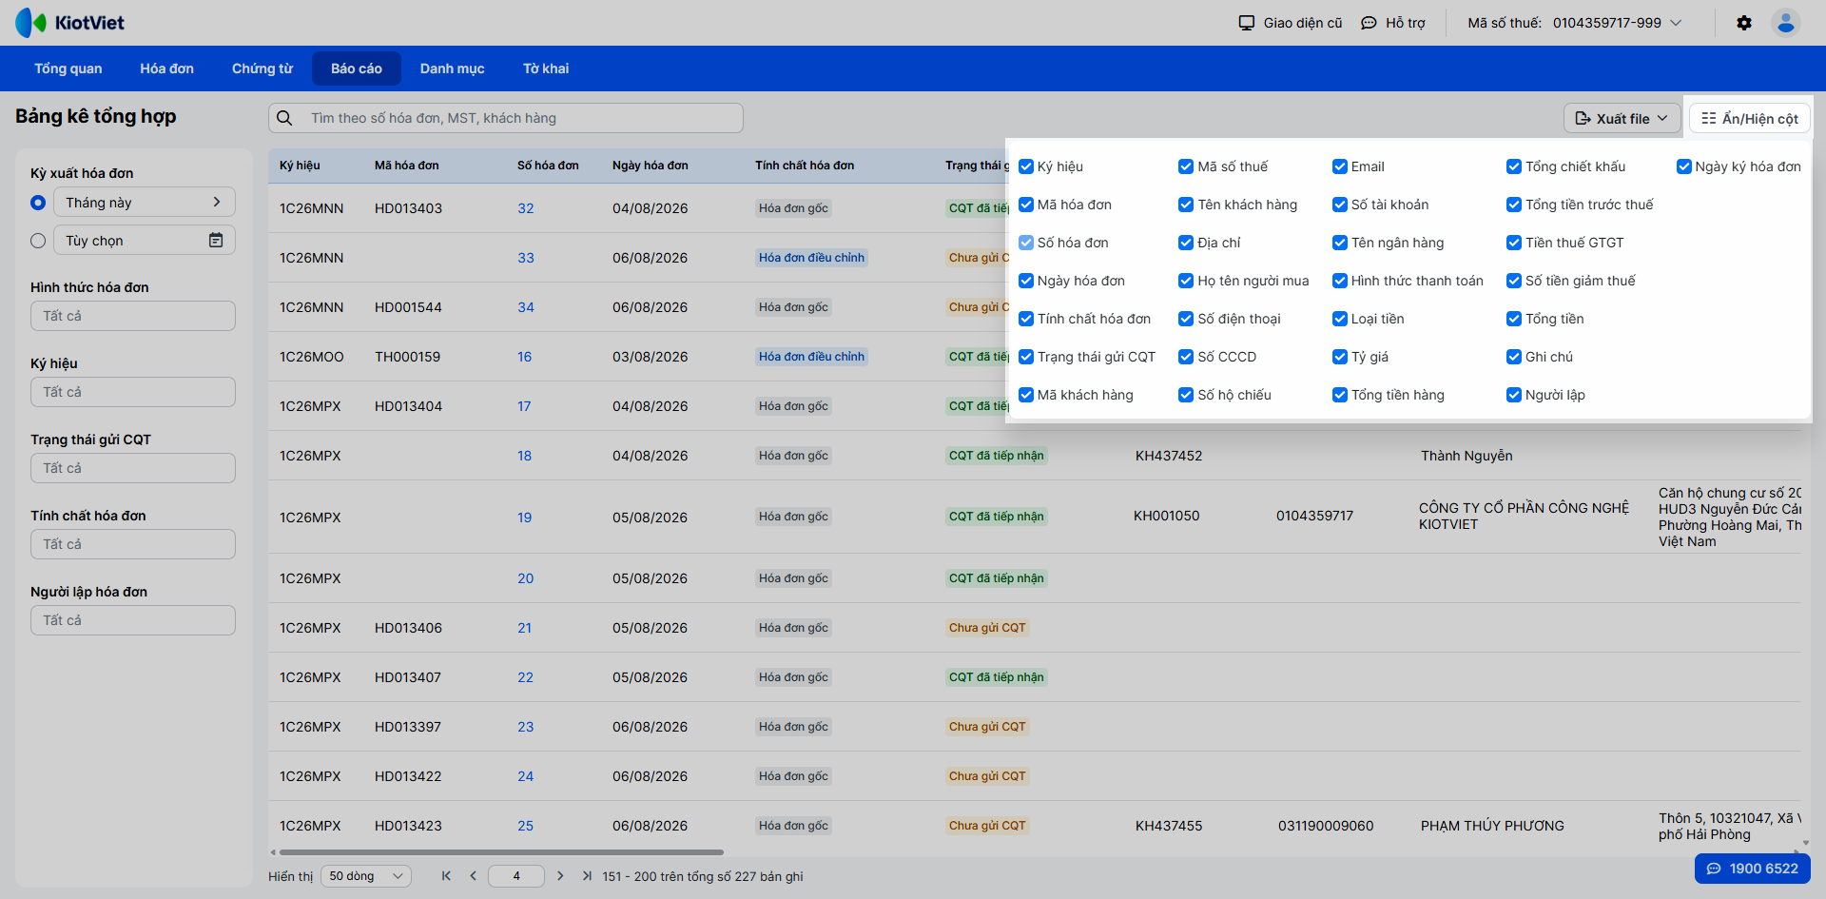Image resolution: width=1826 pixels, height=899 pixels.
Task: Open calendar icon in Tùy chọn field
Action: [x=216, y=241]
